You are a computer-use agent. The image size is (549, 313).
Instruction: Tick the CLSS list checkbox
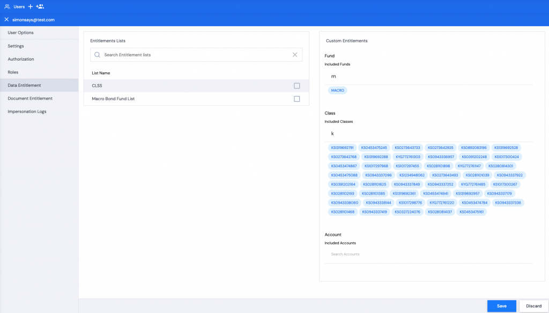pos(297,86)
